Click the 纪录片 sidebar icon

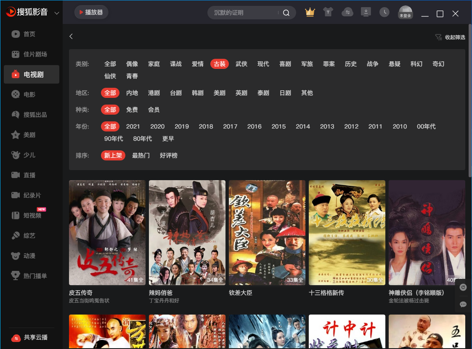click(15, 195)
